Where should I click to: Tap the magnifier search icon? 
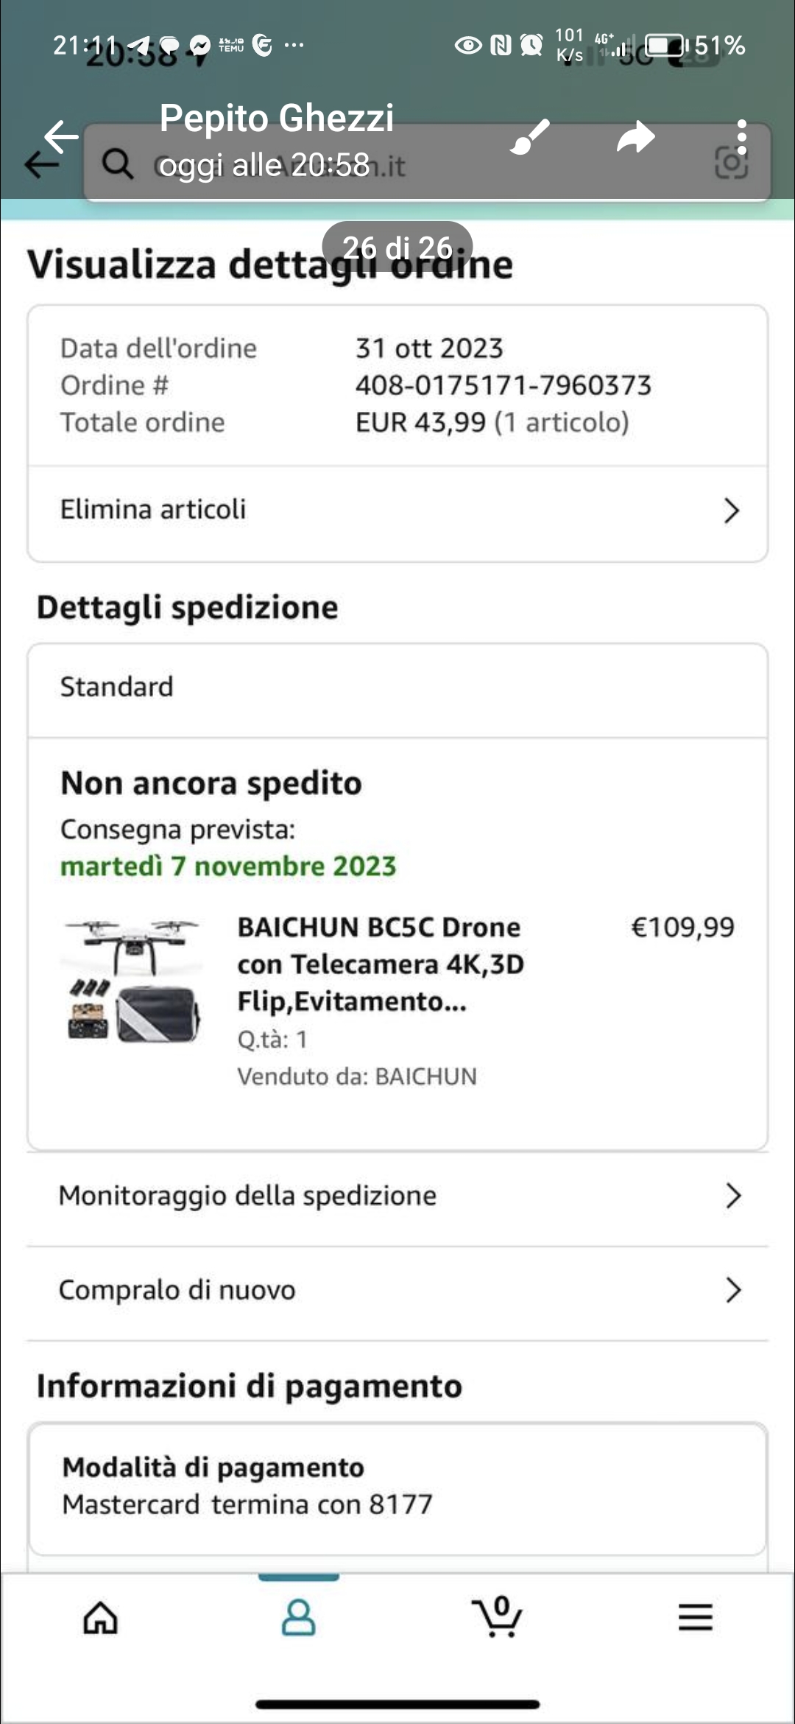117,164
